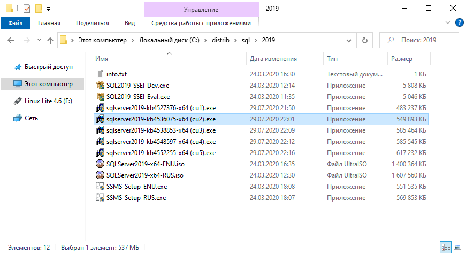Navigate to sql folder in address path
The width and height of the screenshot is (466, 254).
point(246,40)
